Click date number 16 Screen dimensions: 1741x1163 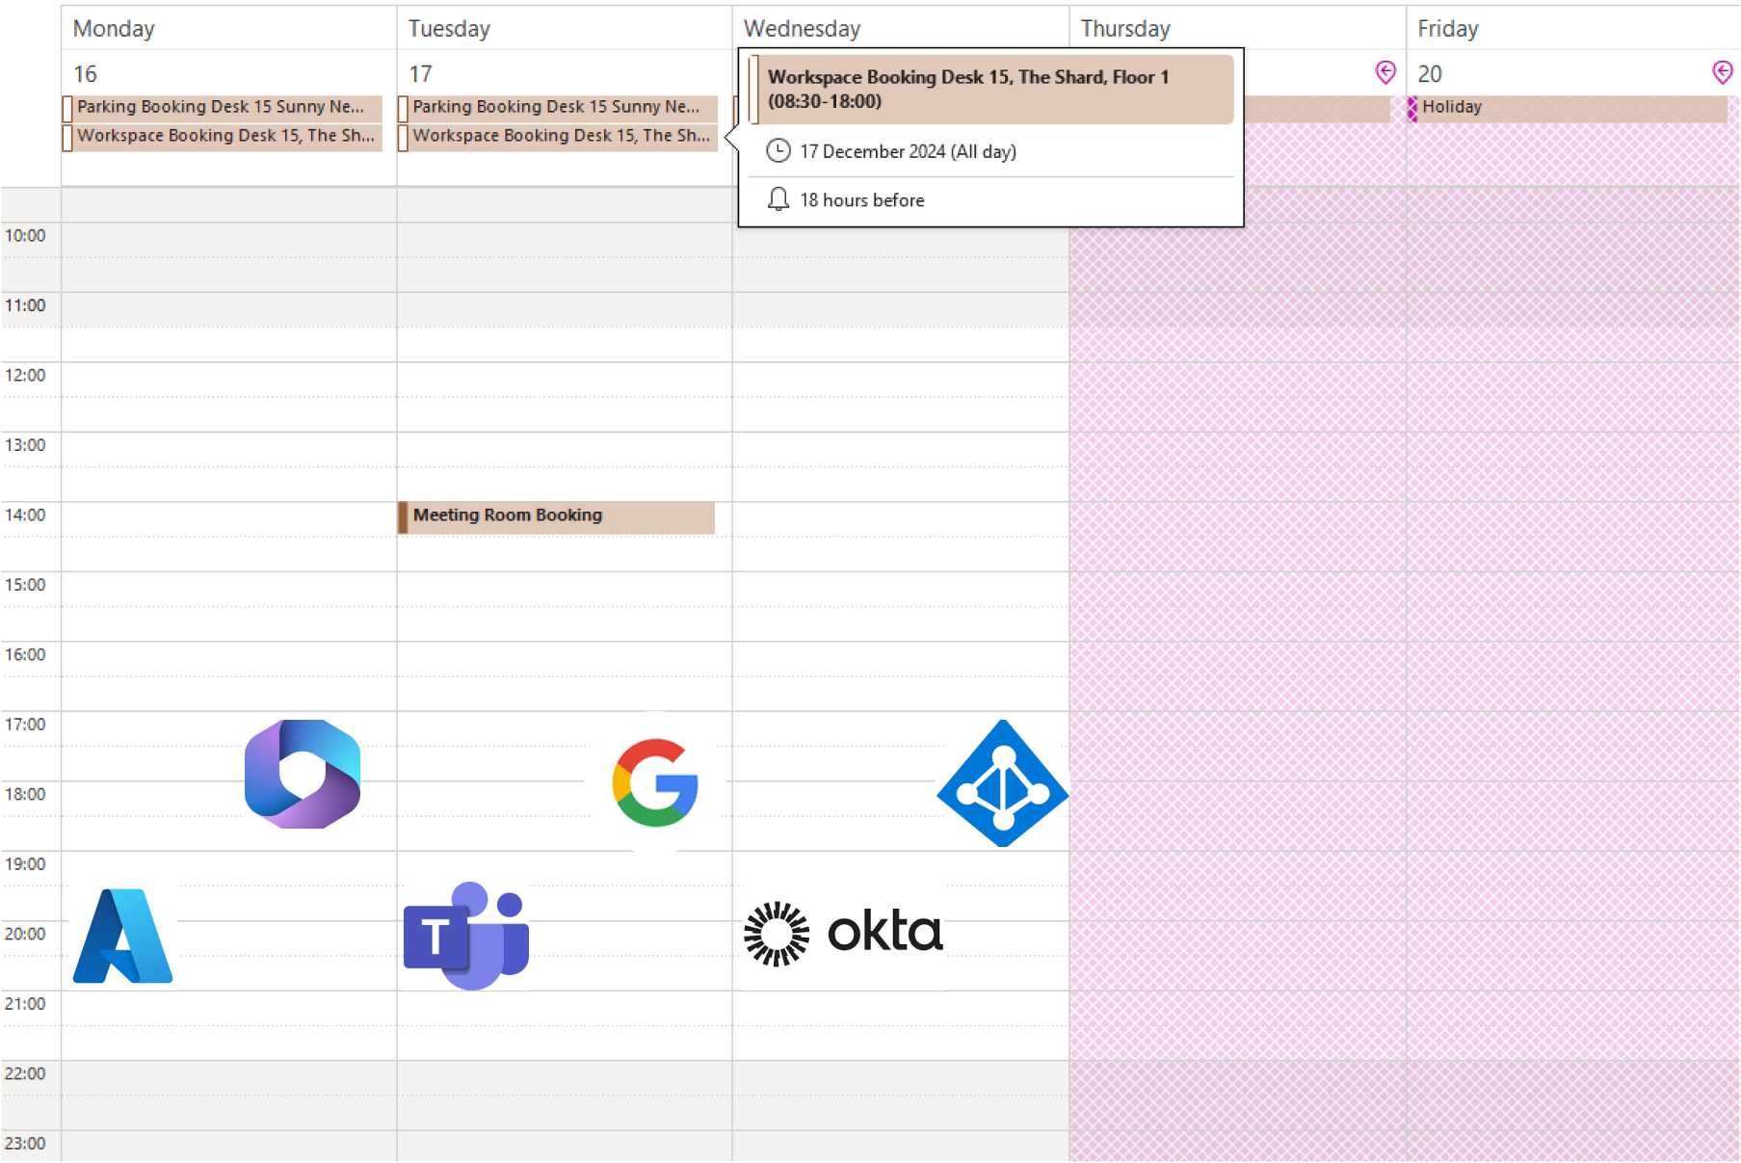(x=85, y=74)
